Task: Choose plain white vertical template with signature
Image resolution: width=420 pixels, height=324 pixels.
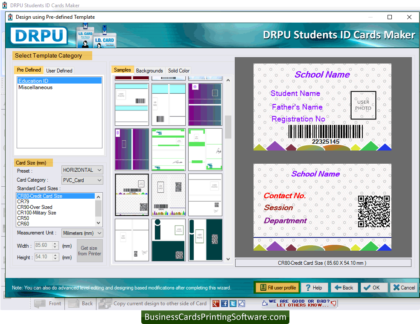Action: tap(132, 240)
